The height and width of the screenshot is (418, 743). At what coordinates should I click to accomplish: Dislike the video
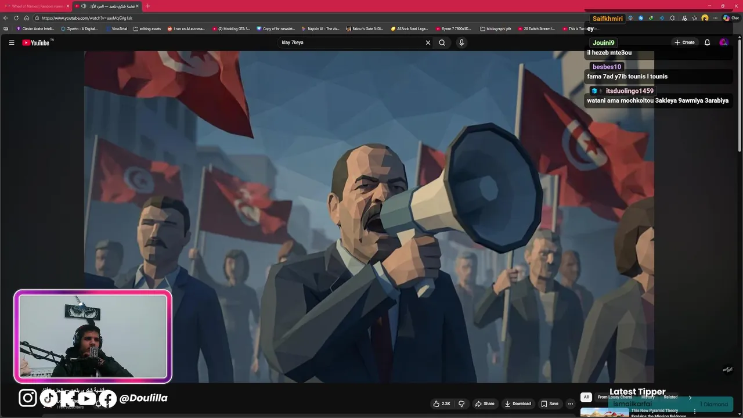tap(461, 403)
